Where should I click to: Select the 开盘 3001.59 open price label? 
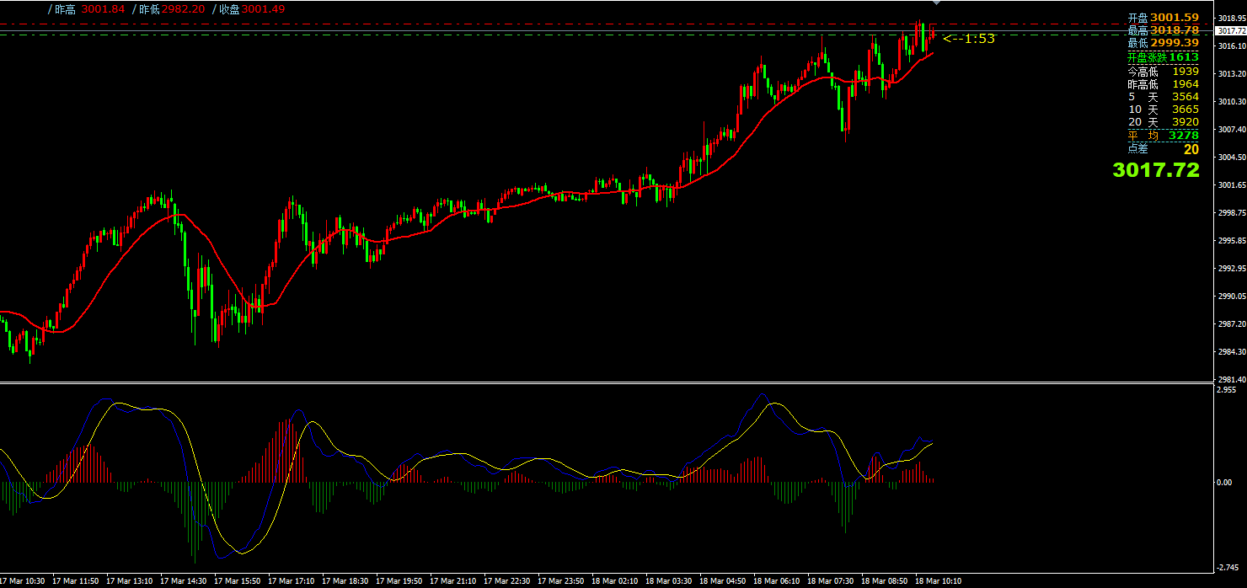1163,17
